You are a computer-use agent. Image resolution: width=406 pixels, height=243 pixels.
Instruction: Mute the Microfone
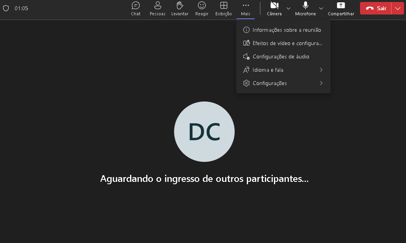[x=305, y=9]
